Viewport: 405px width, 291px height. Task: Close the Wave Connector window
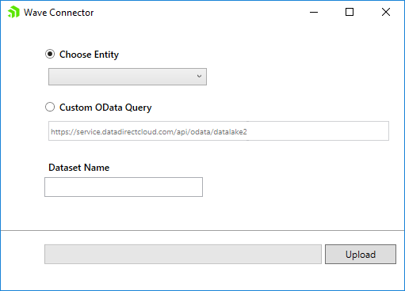pyautogui.click(x=386, y=12)
